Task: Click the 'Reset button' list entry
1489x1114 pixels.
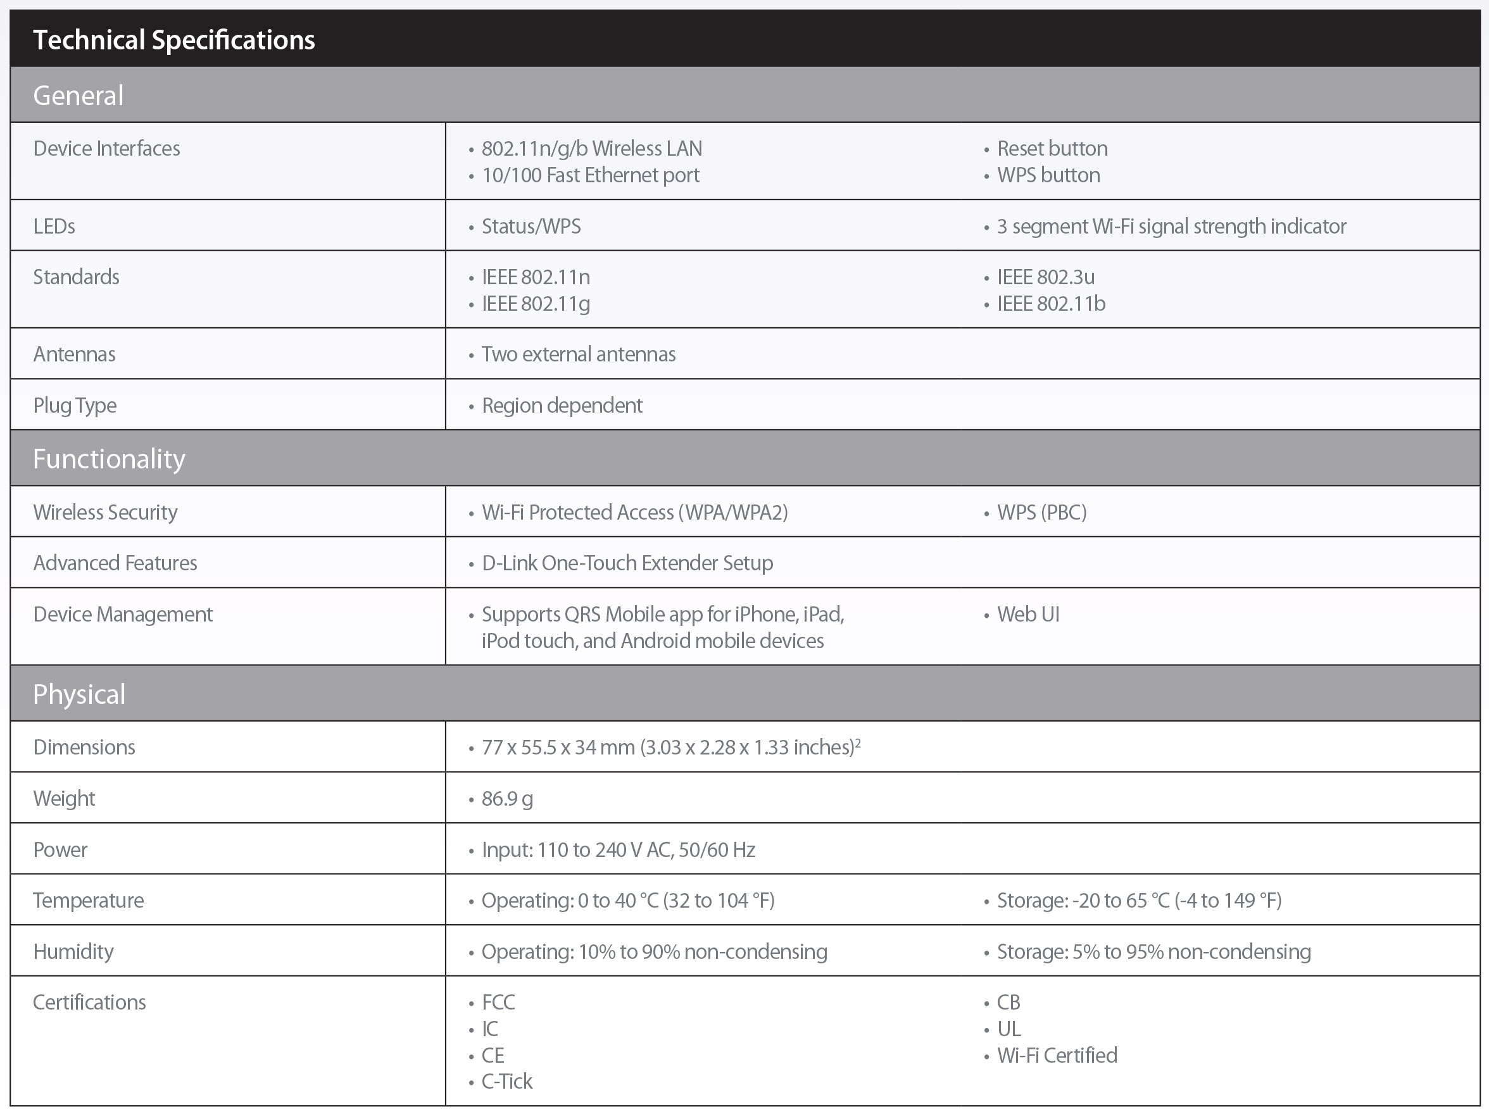Action: [1052, 149]
